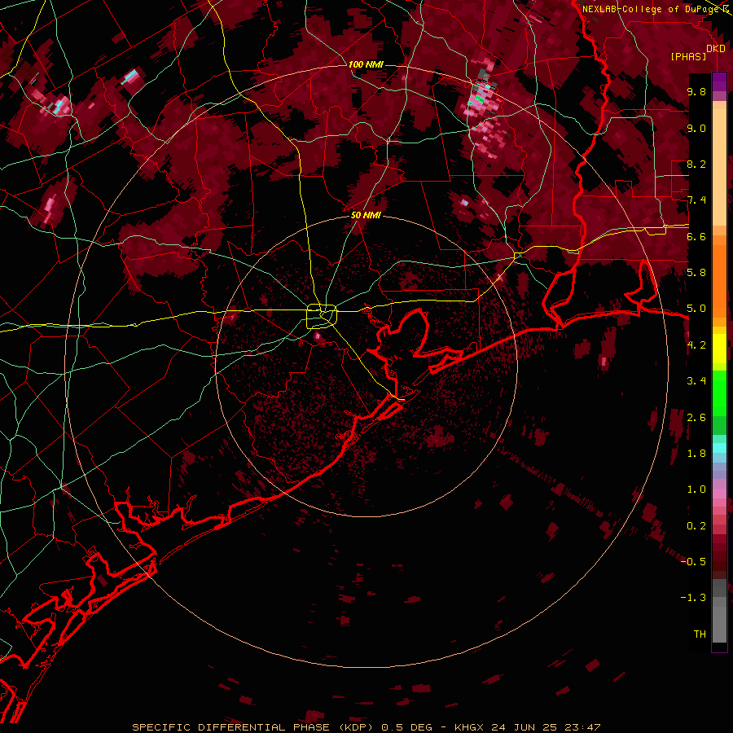Screen dimensions: 733x733
Task: Click the 100 NMI range ring label
Action: (366, 64)
